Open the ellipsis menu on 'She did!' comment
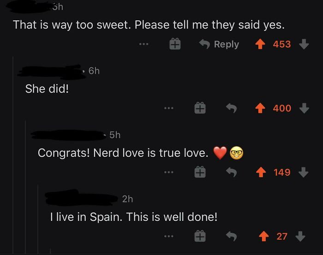 169,108
